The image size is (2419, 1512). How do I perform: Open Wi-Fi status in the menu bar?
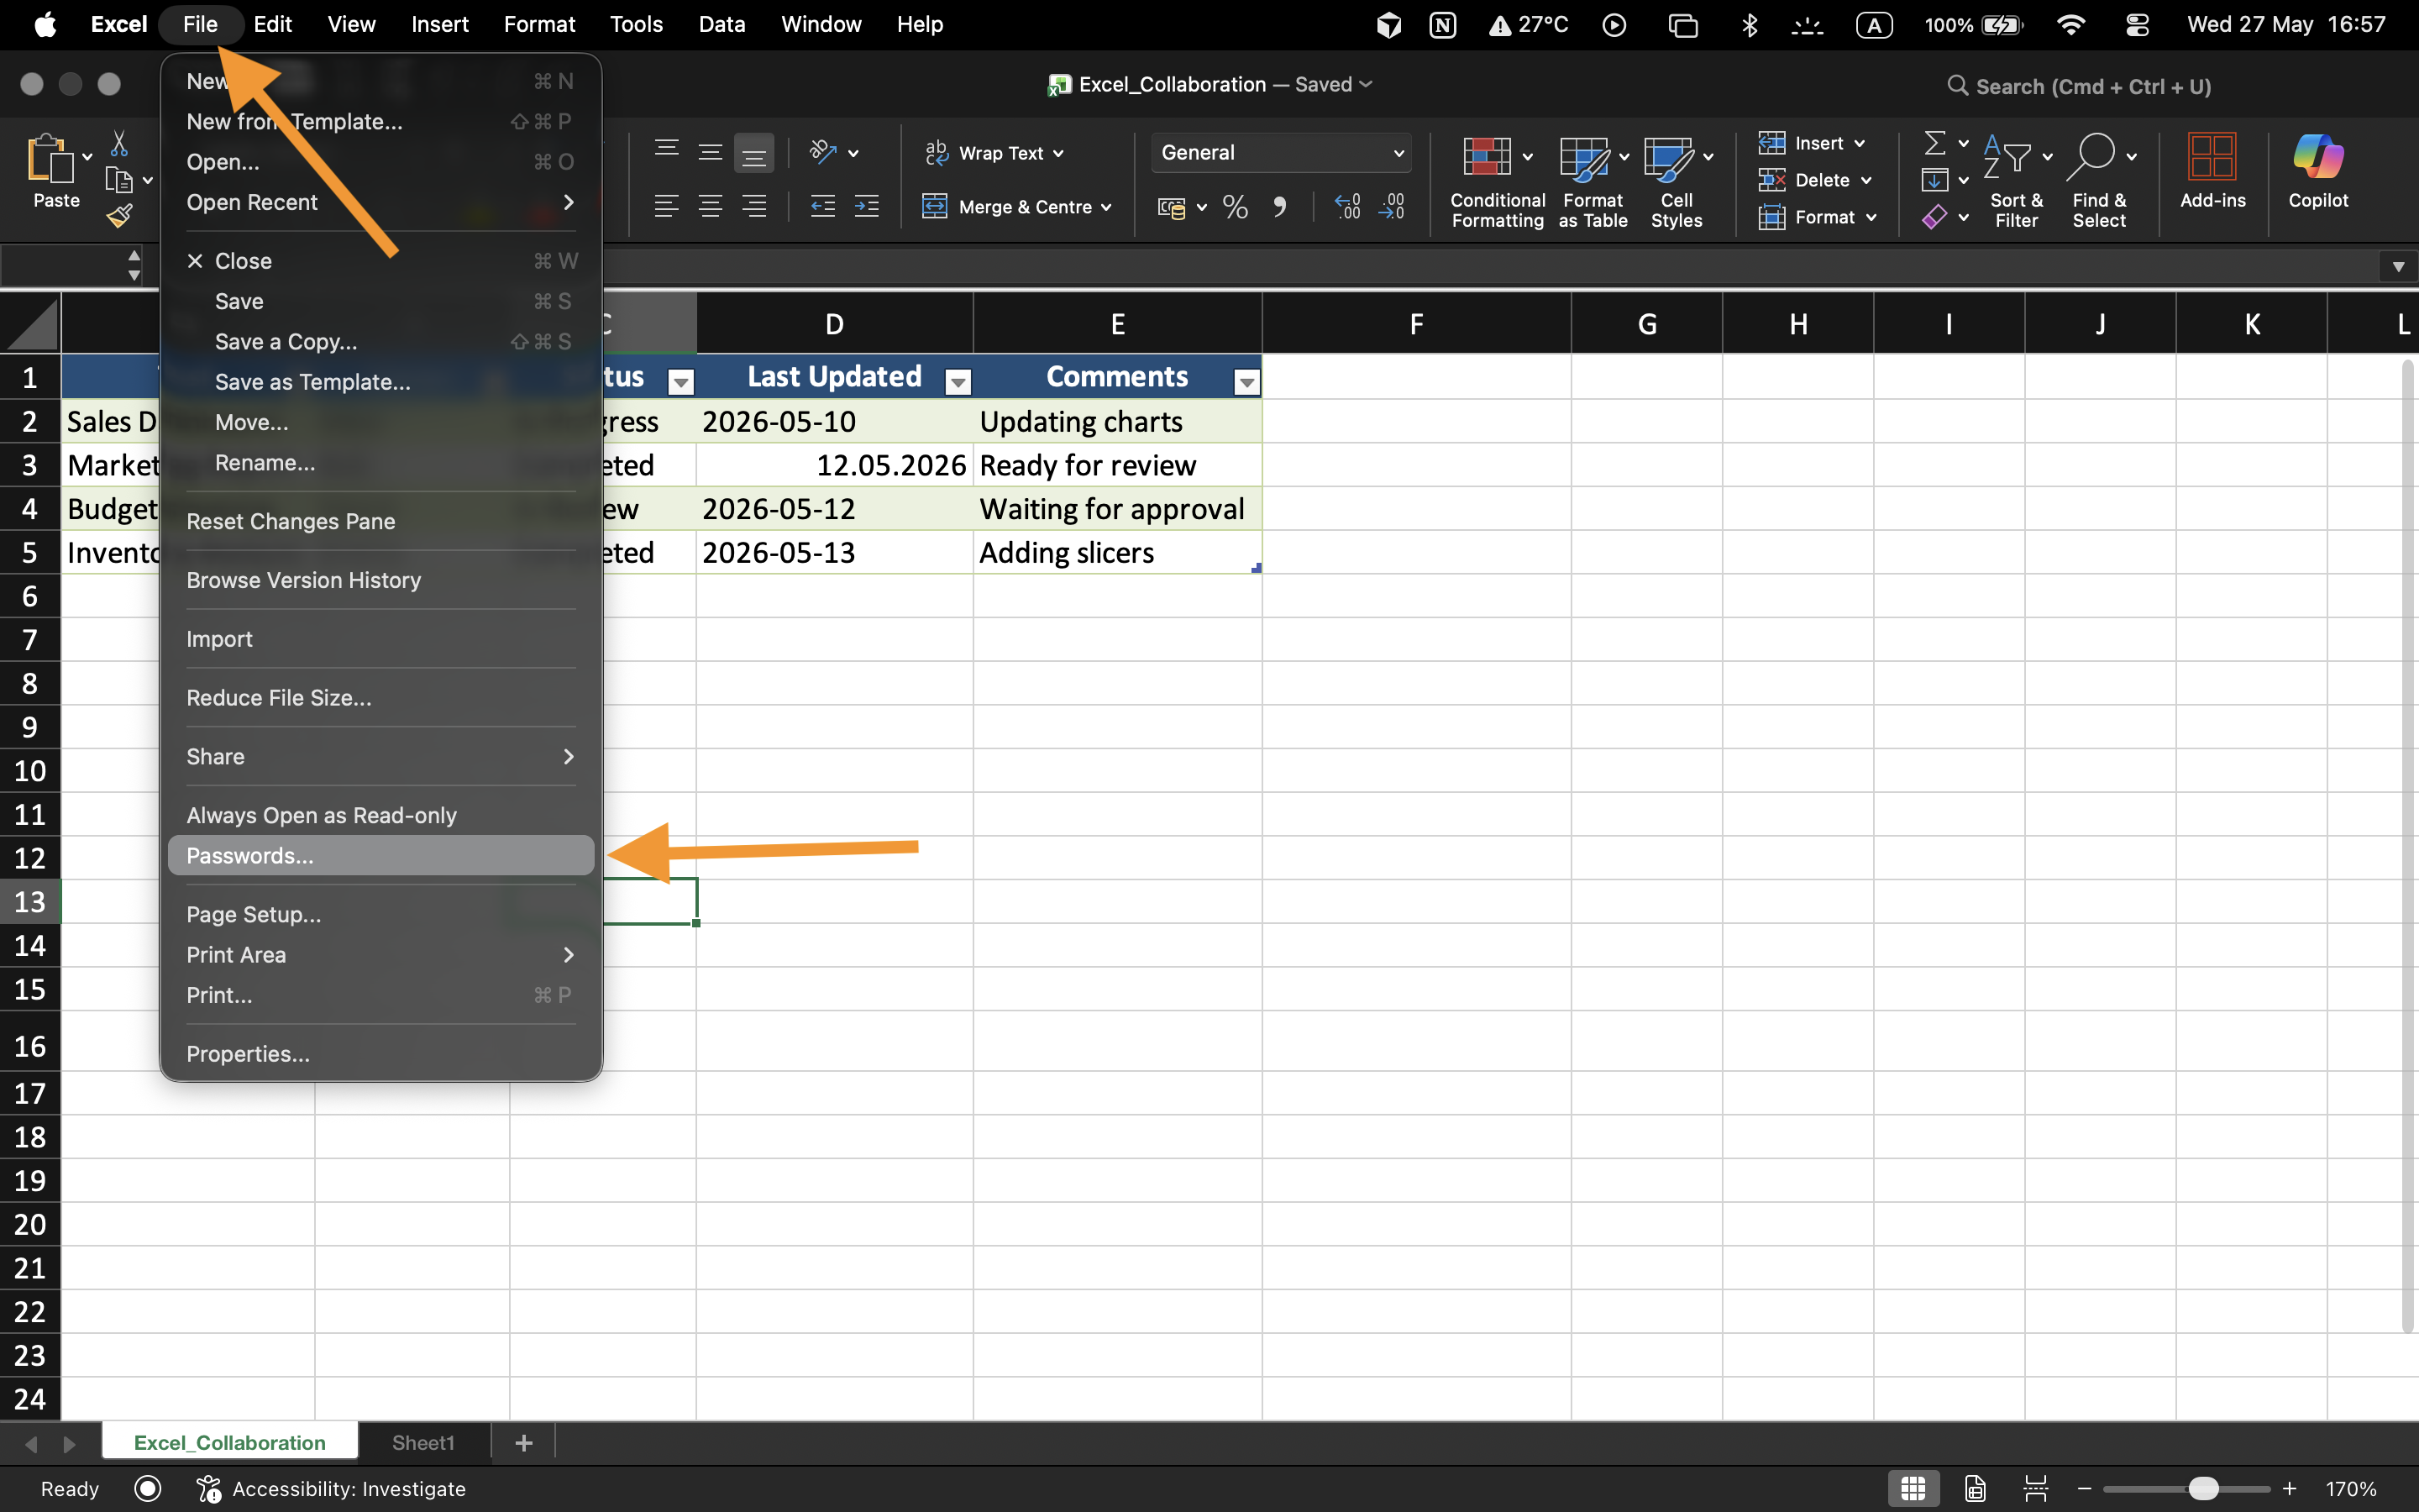pos(2070,25)
